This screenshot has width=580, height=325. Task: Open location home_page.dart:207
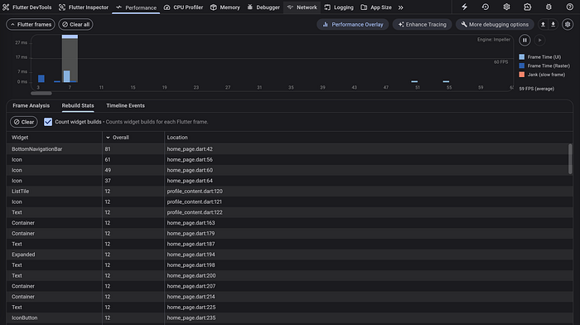[x=191, y=286]
